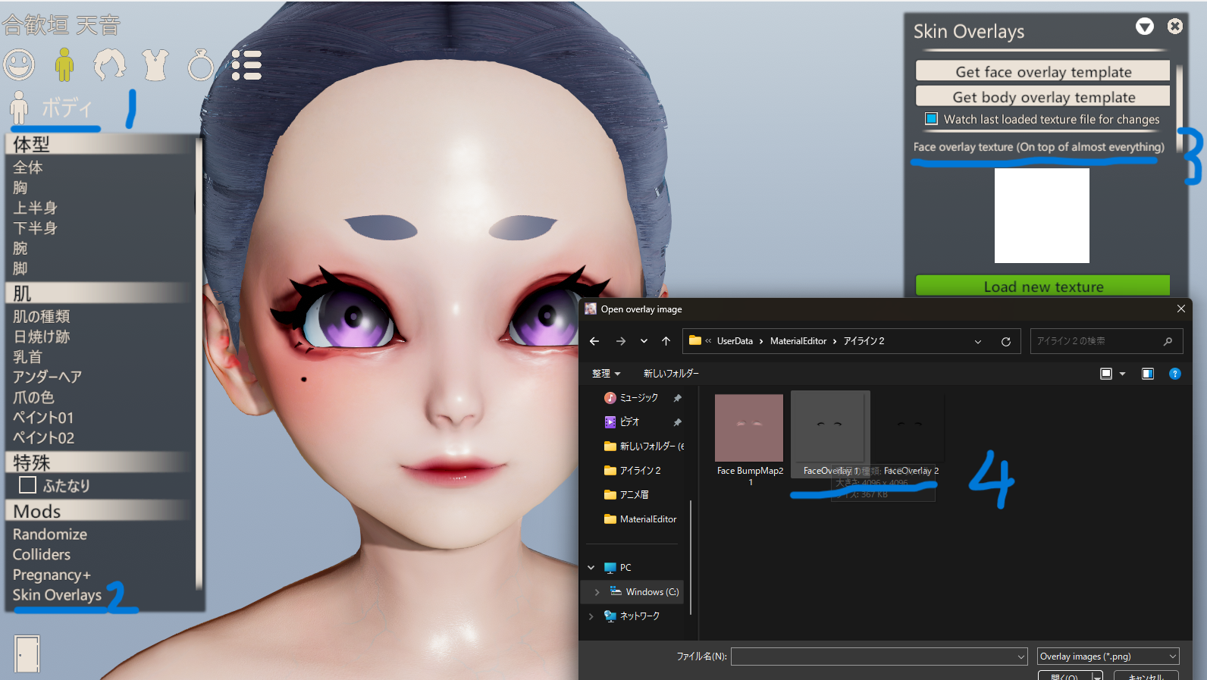Click Get face overlay template button
This screenshot has width=1207, height=680.
[1042, 71]
